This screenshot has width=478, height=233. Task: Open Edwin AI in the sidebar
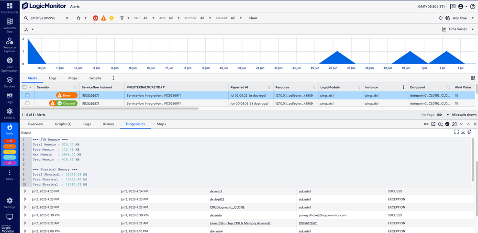pos(10,113)
